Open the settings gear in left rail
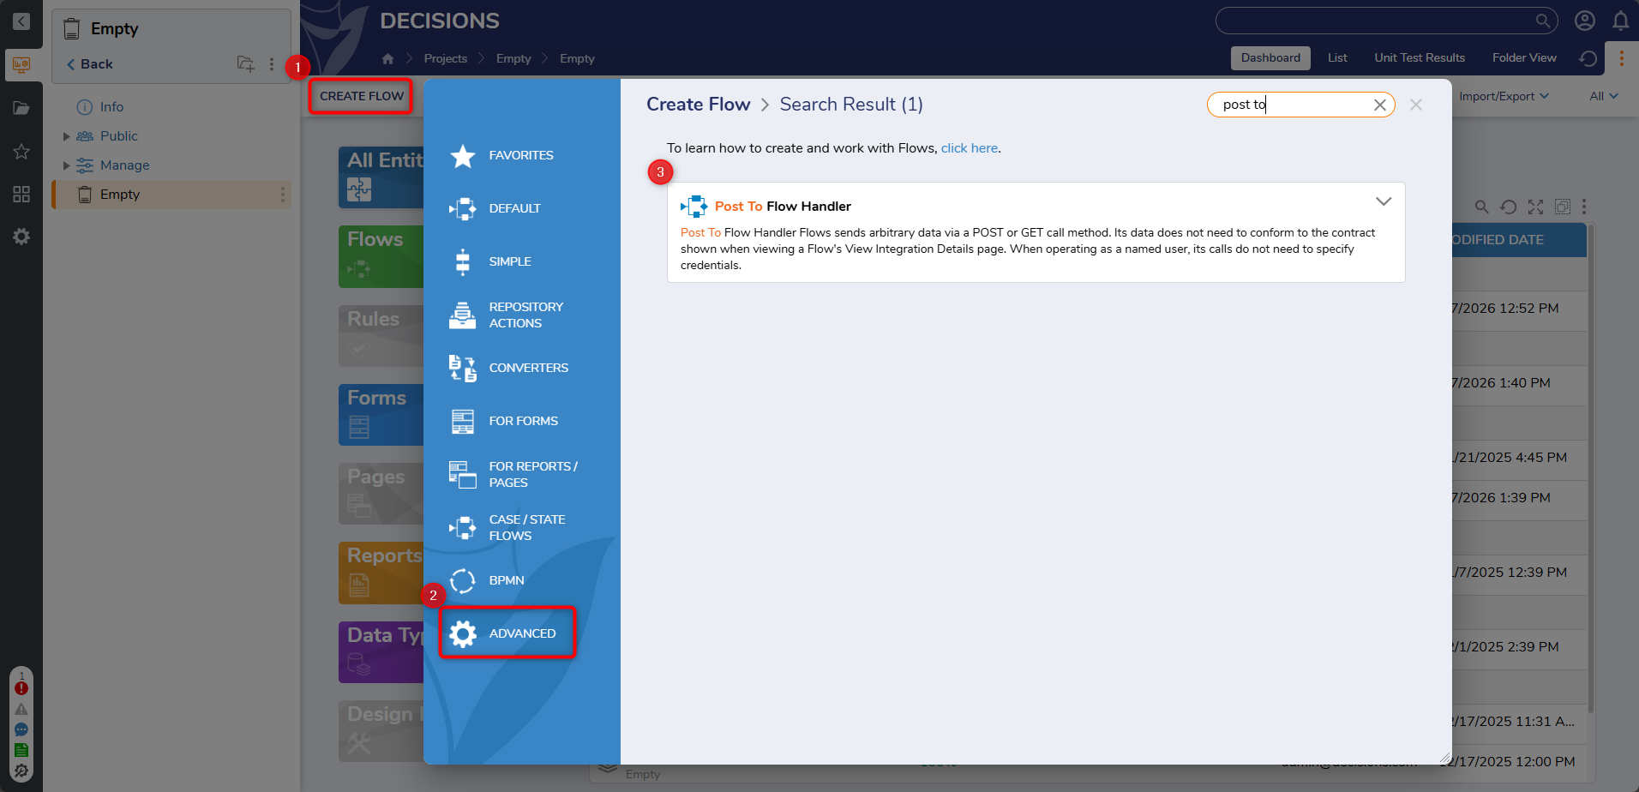 click(x=21, y=237)
